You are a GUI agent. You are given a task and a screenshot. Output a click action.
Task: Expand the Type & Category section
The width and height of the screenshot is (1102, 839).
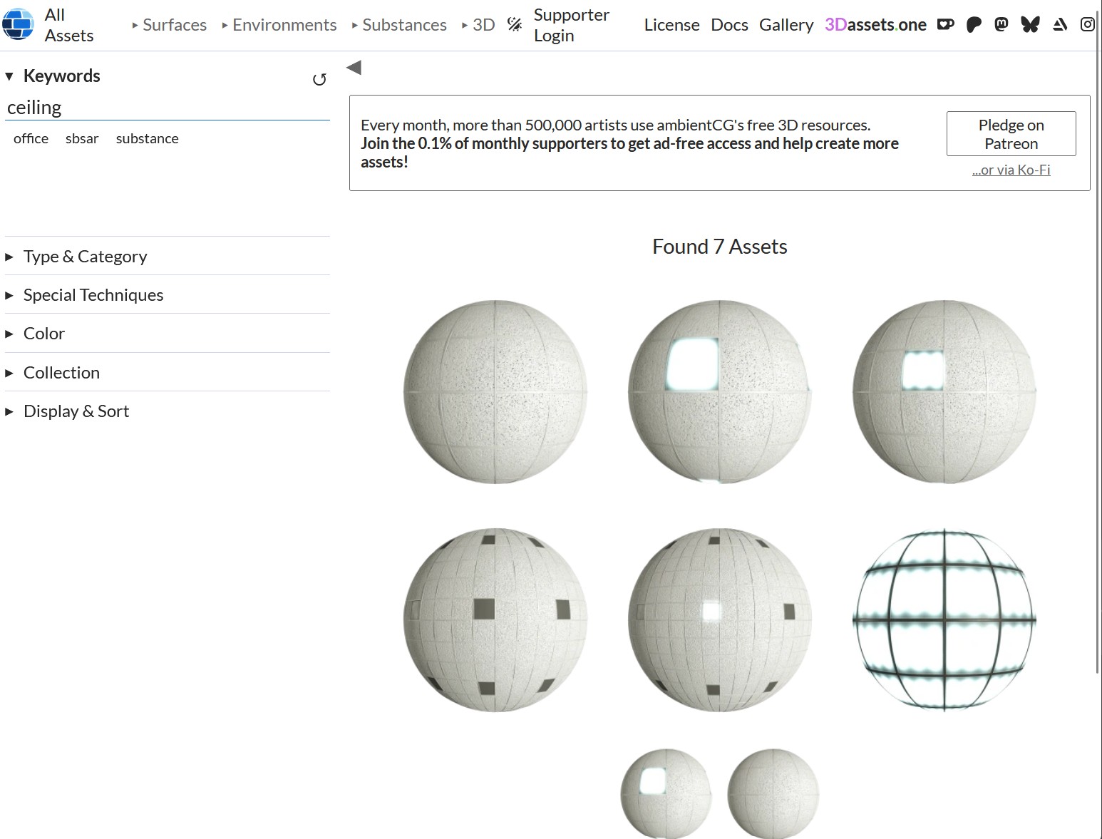[x=85, y=257]
